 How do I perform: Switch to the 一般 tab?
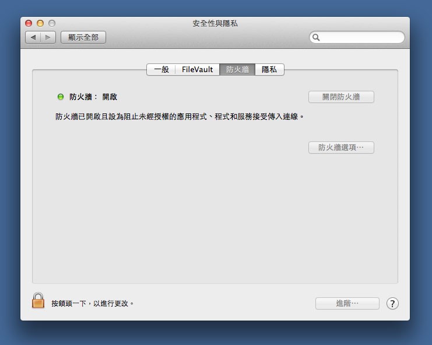[x=161, y=69]
